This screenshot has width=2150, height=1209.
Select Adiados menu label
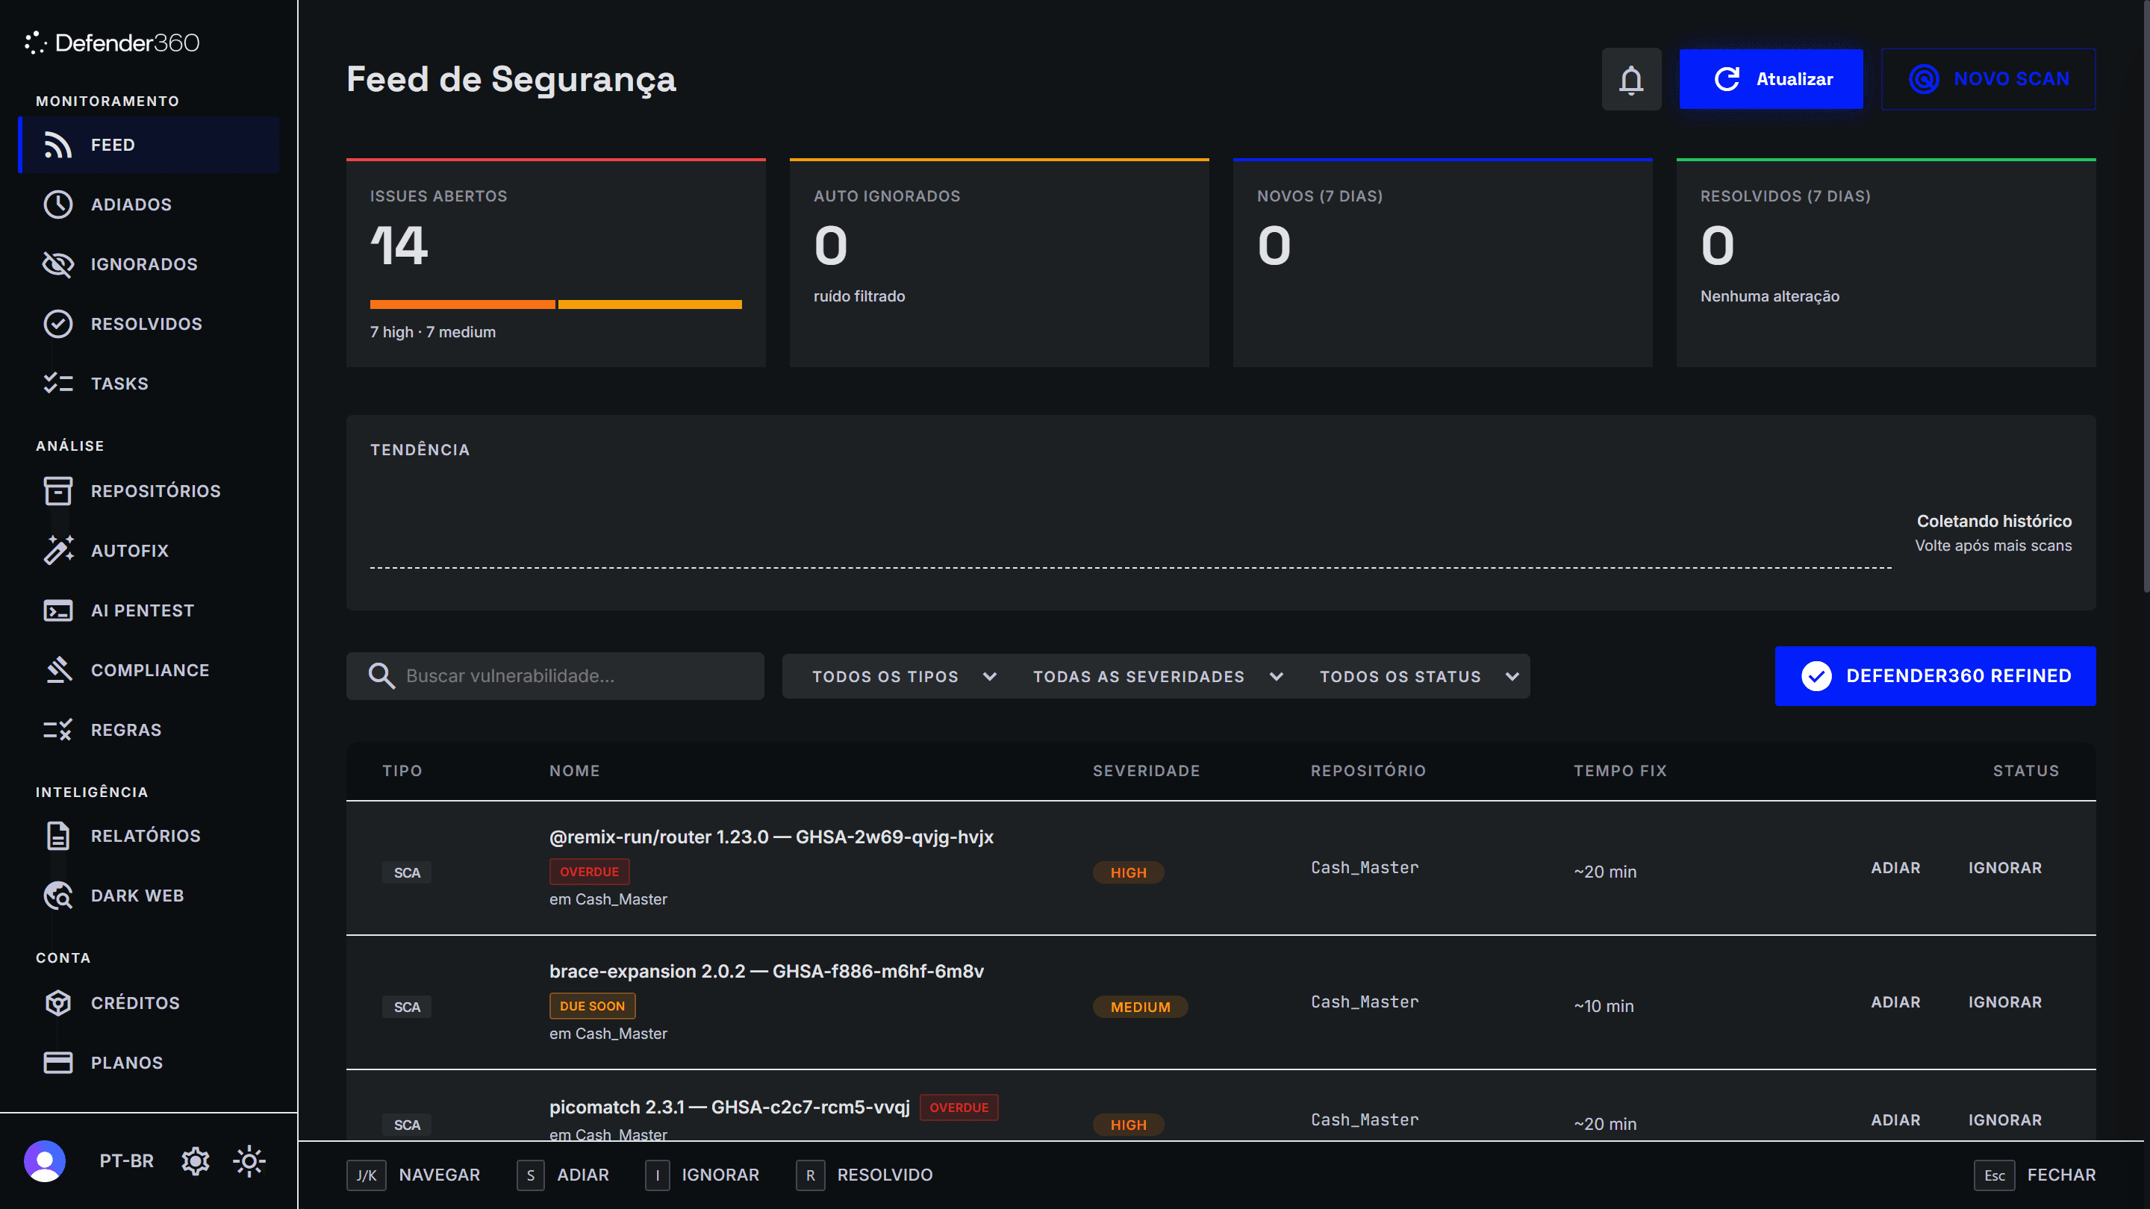tap(131, 204)
